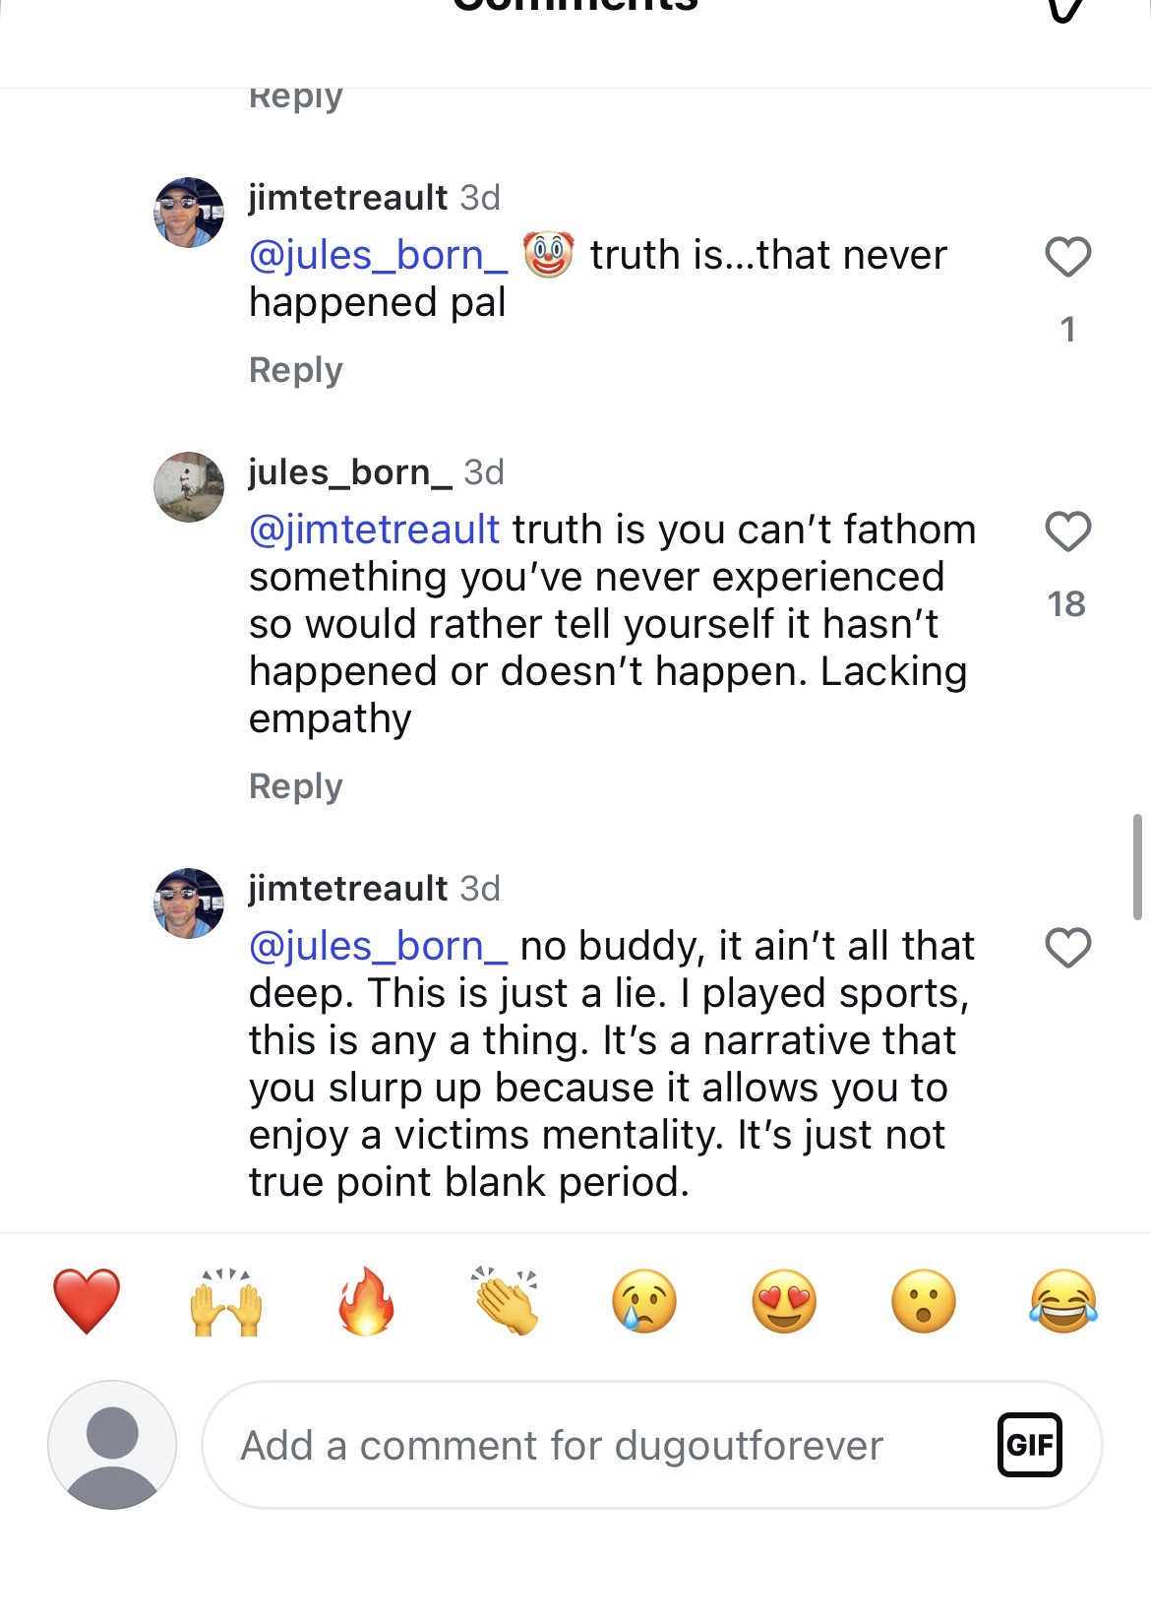Tap the surprised face emoji reaction
1151x1622 pixels.
(923, 1300)
